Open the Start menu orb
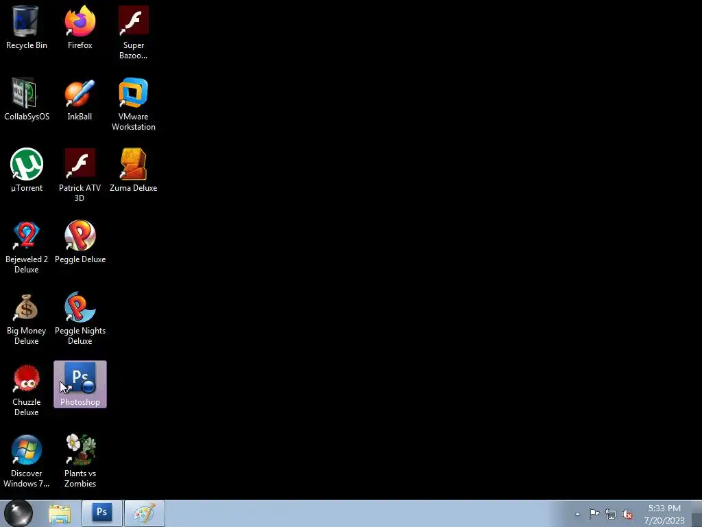 click(x=19, y=513)
